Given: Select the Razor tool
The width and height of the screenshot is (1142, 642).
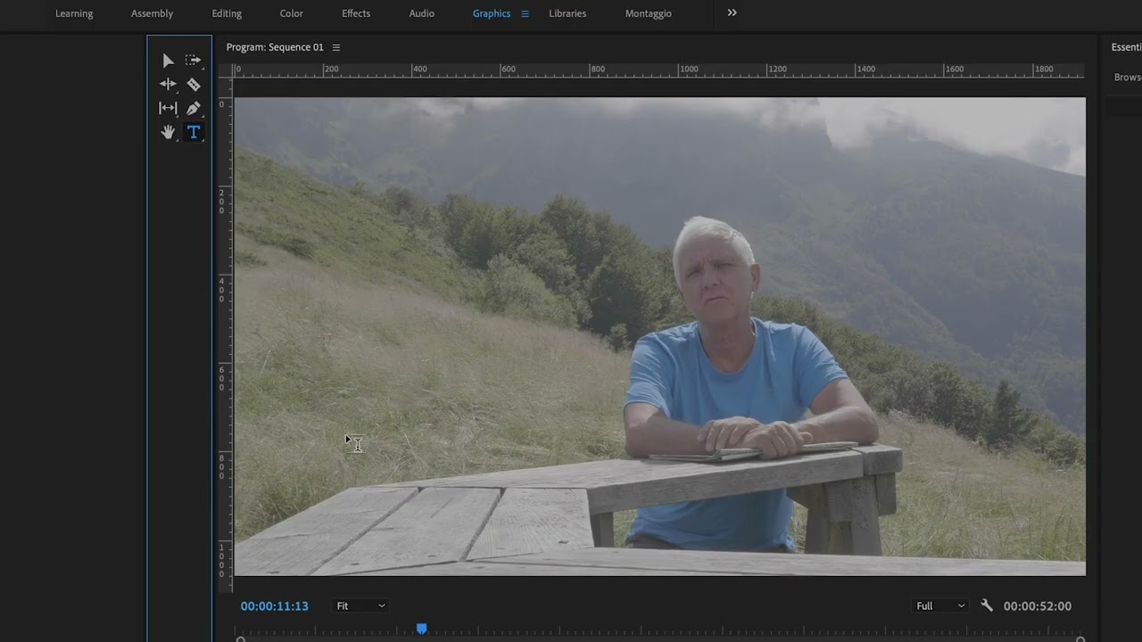Looking at the screenshot, I should click(194, 85).
